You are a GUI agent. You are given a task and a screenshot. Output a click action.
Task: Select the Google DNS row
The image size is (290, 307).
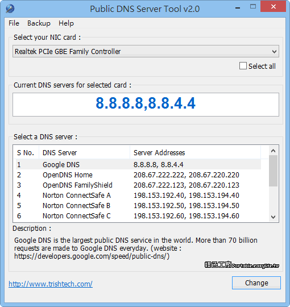pos(138,164)
